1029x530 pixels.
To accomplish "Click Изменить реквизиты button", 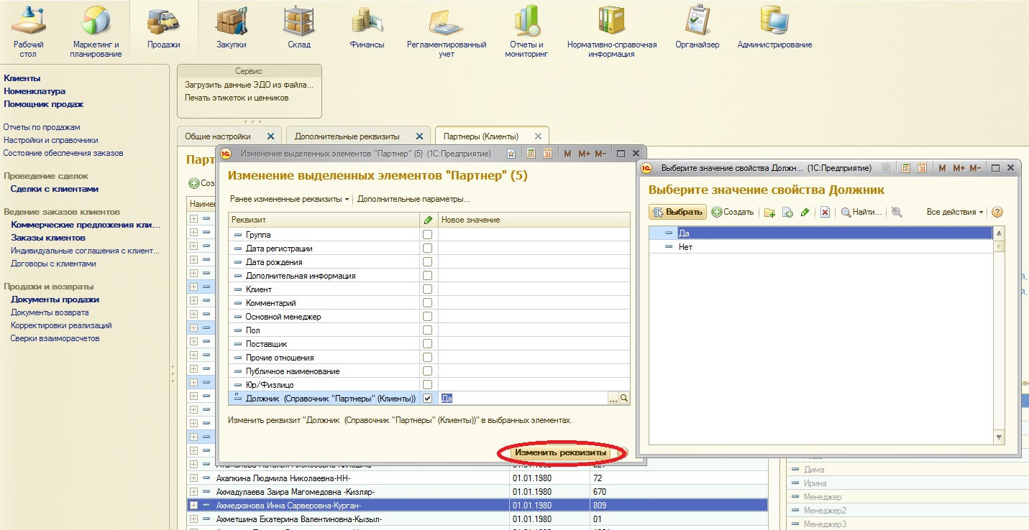I will [x=560, y=453].
